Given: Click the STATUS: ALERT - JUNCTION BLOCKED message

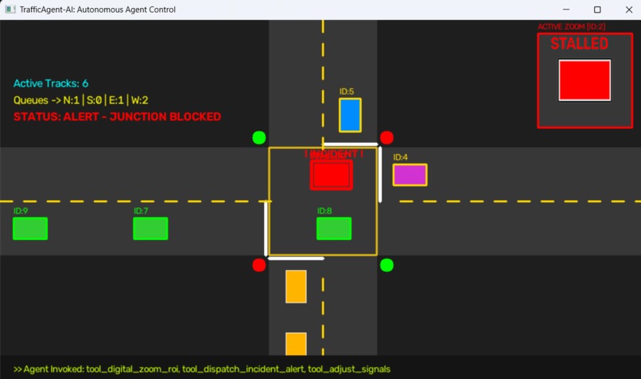Looking at the screenshot, I should click(x=117, y=117).
